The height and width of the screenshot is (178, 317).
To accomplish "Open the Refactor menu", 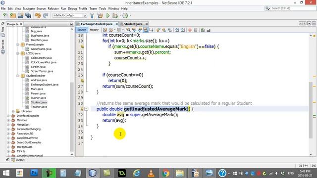I will [x=53, y=9].
